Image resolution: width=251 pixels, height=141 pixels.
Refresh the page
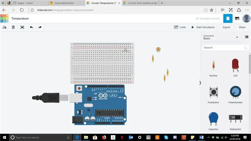click(x=22, y=10)
